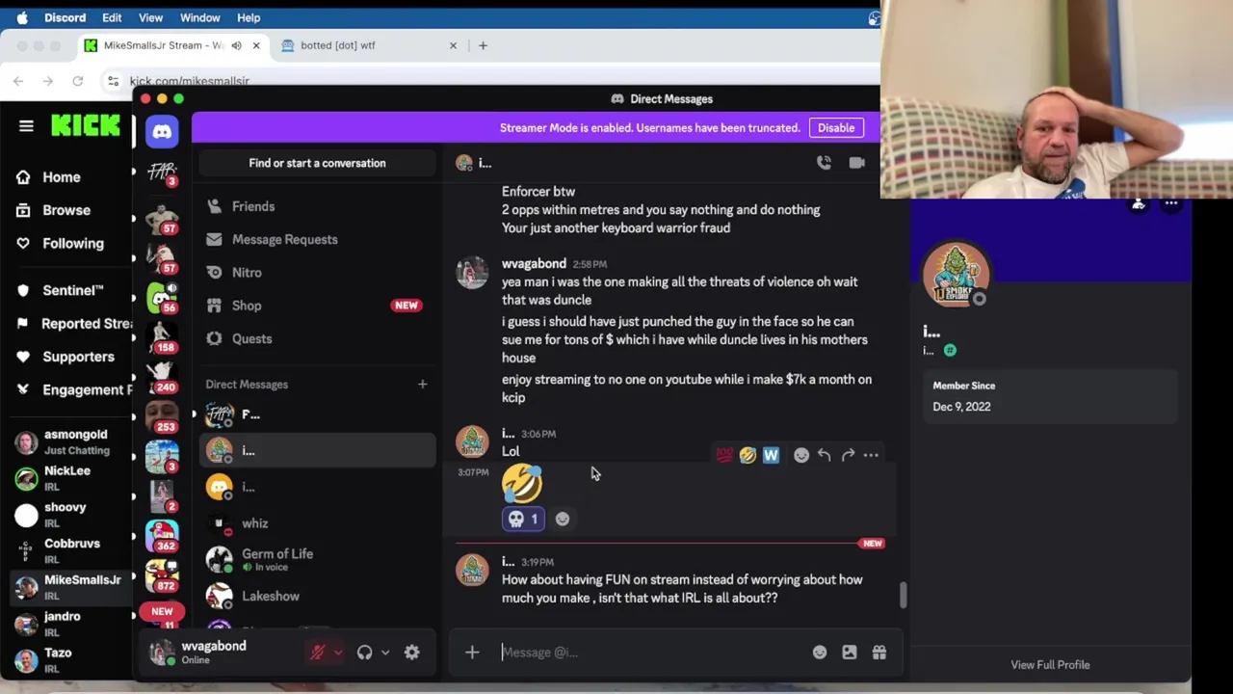Reload the Kick page in browser
The height and width of the screenshot is (694, 1233).
(78, 81)
